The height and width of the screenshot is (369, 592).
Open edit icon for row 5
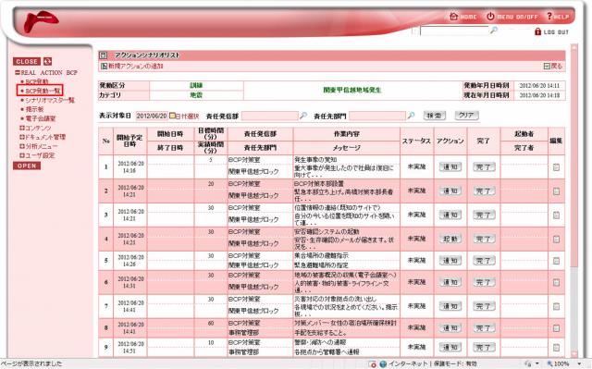pos(556,261)
